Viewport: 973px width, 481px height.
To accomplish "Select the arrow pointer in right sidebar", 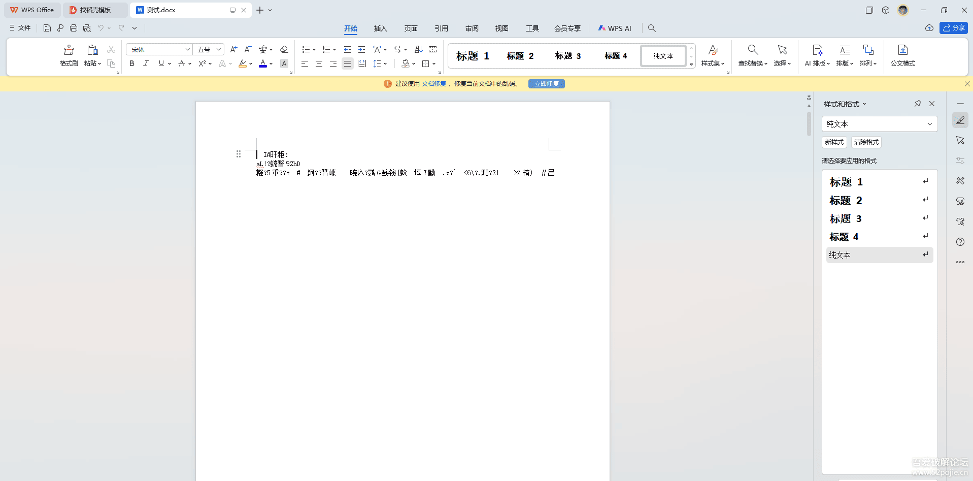I will (960, 140).
